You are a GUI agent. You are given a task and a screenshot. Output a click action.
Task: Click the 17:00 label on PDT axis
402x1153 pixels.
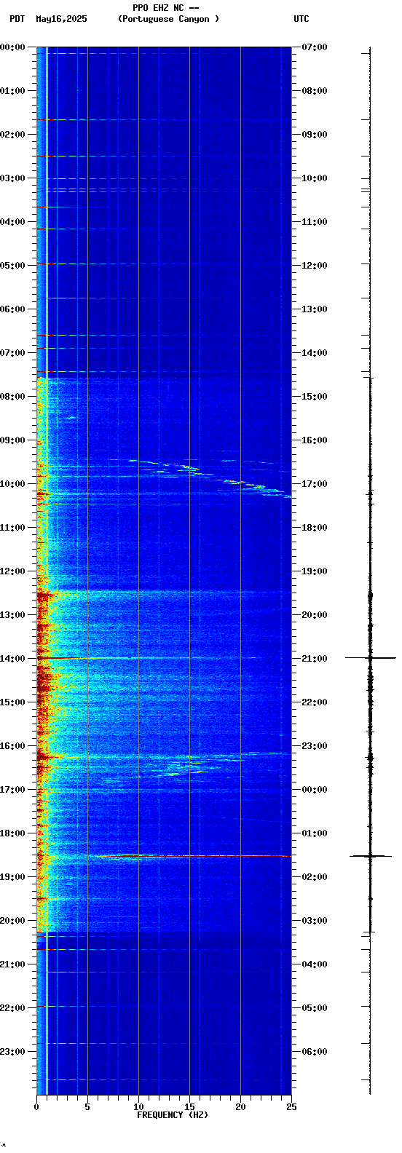coord(13,790)
